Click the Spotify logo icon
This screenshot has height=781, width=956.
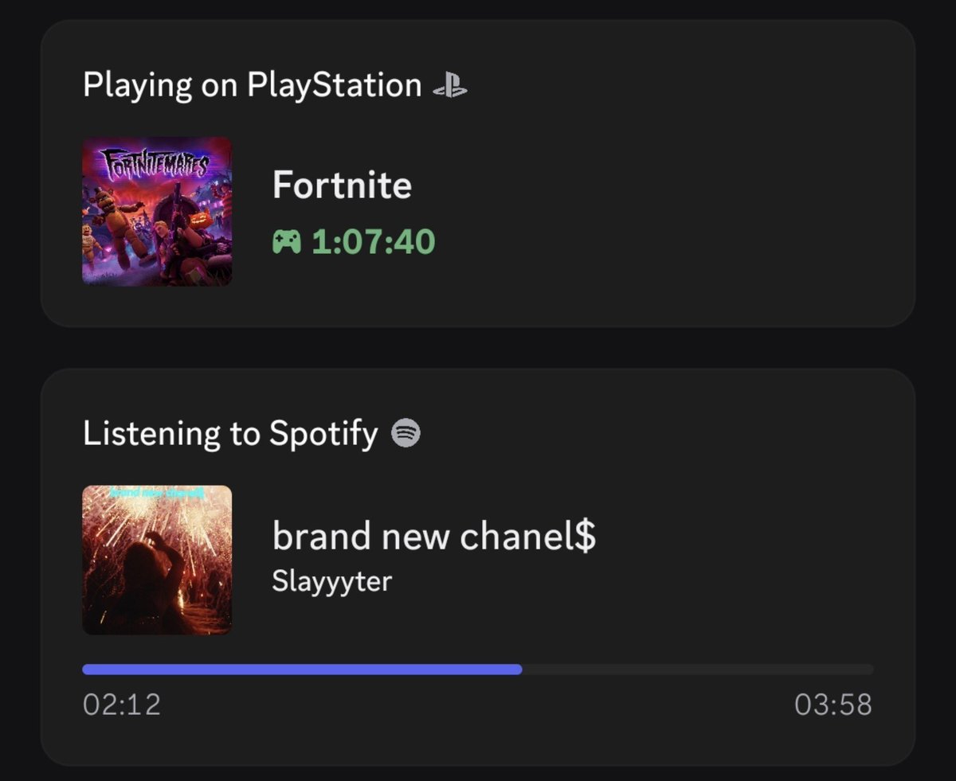[406, 434]
